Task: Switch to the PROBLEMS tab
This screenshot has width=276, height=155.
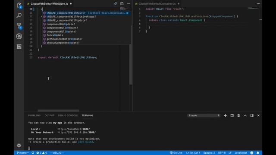Action: 34,115
